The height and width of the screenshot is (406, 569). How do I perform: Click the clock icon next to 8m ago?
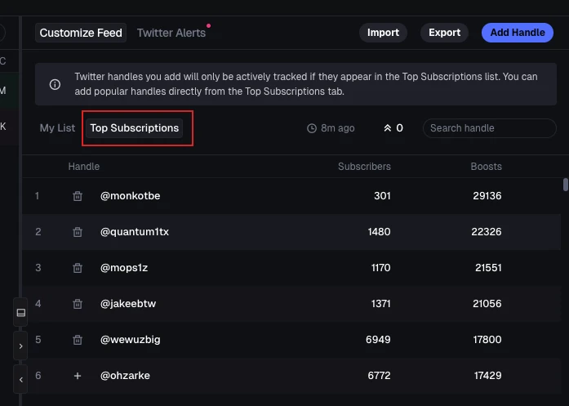click(311, 128)
